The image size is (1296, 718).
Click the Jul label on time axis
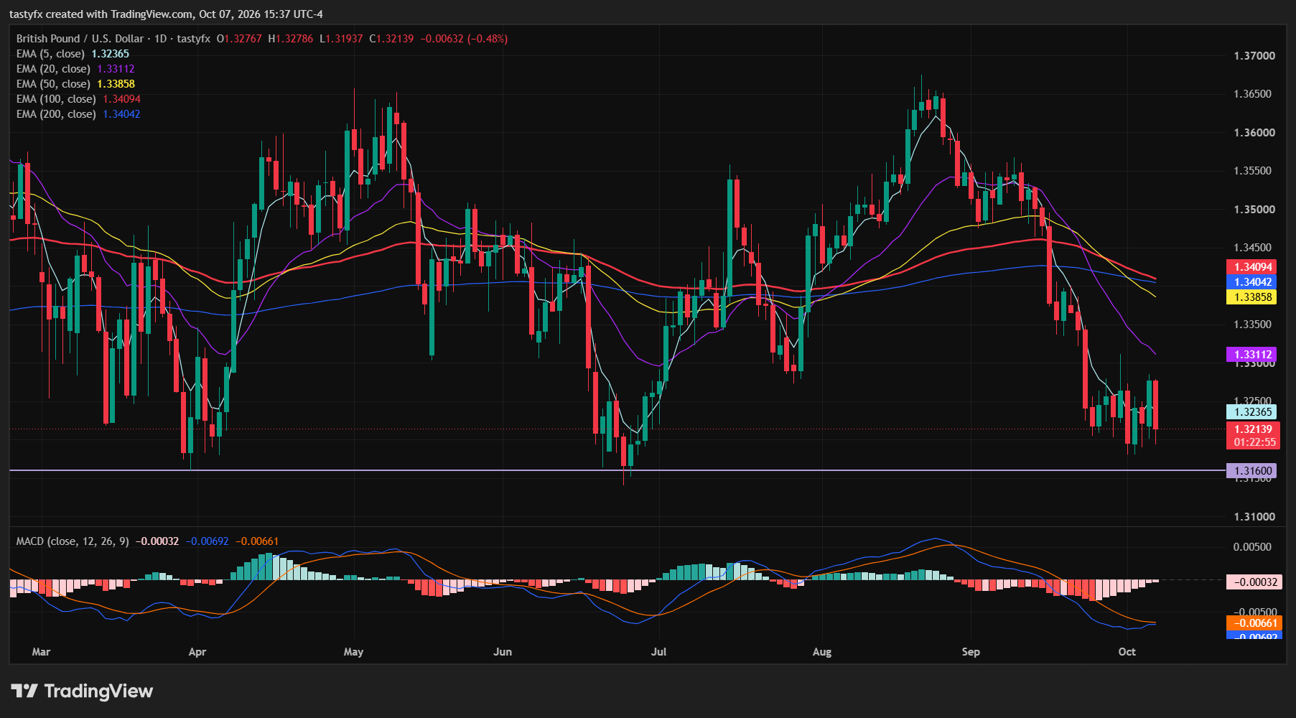click(658, 652)
